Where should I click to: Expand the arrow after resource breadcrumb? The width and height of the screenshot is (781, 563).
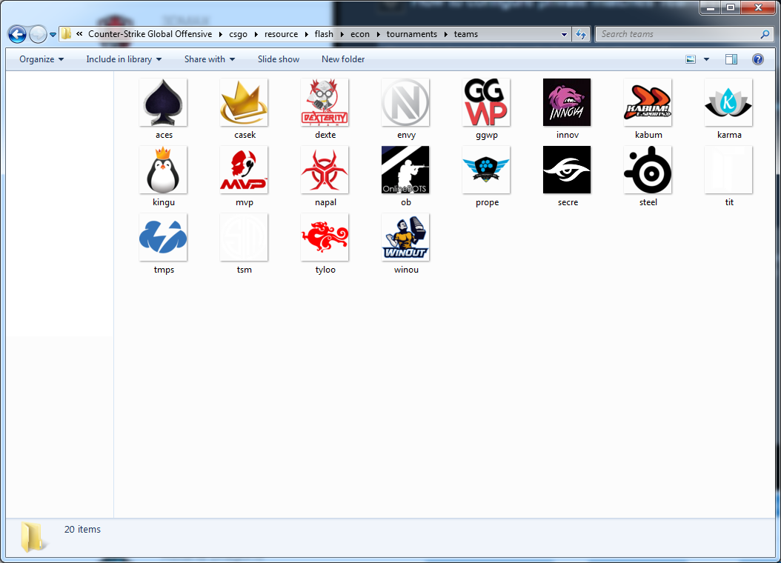point(306,34)
